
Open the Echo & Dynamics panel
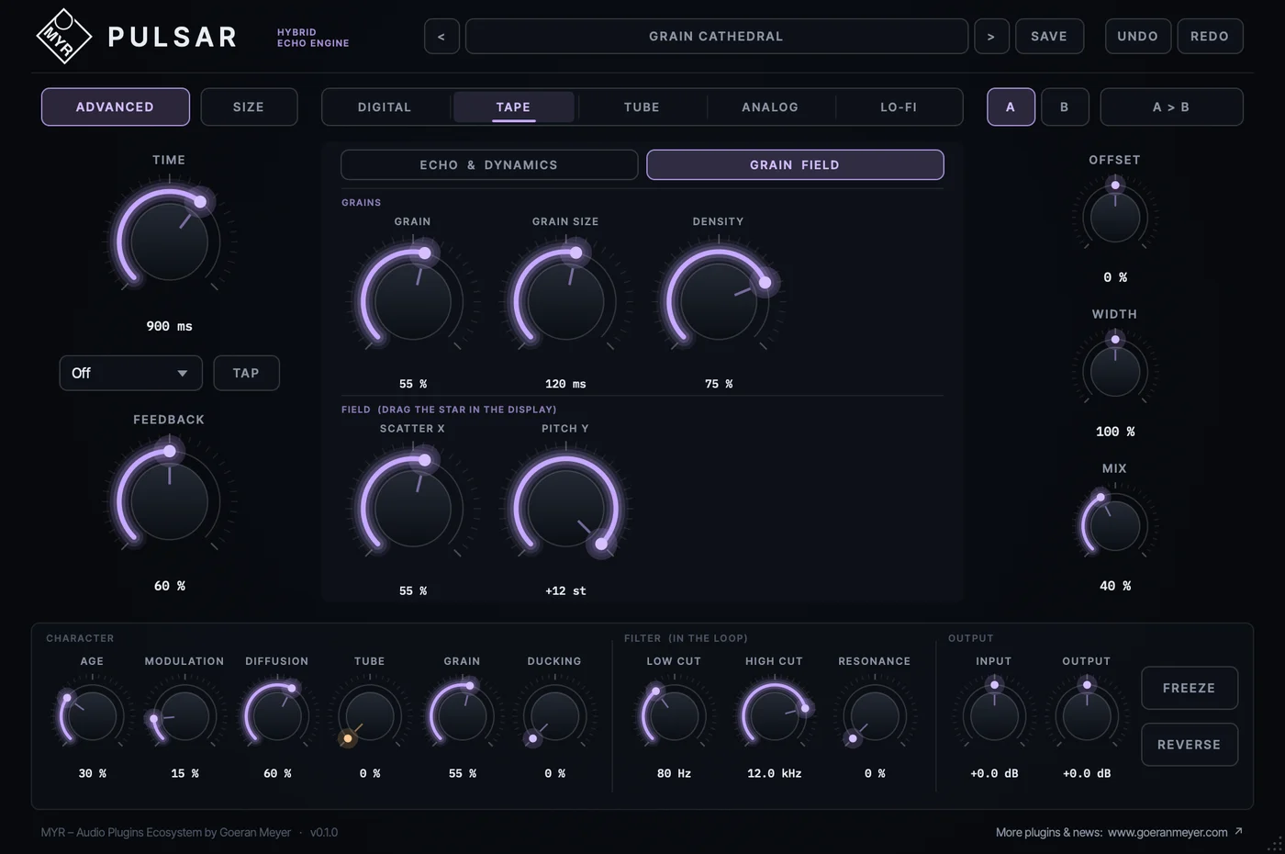(x=489, y=164)
